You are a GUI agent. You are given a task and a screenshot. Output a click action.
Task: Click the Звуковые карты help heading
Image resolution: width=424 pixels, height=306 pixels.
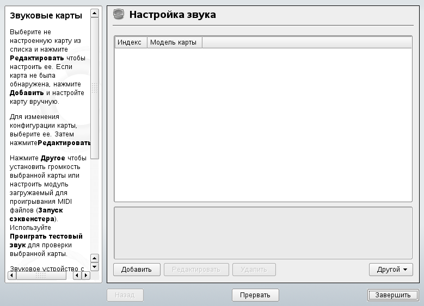[x=46, y=16]
